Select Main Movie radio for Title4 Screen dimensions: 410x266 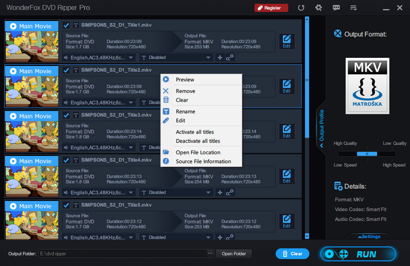coord(13,161)
